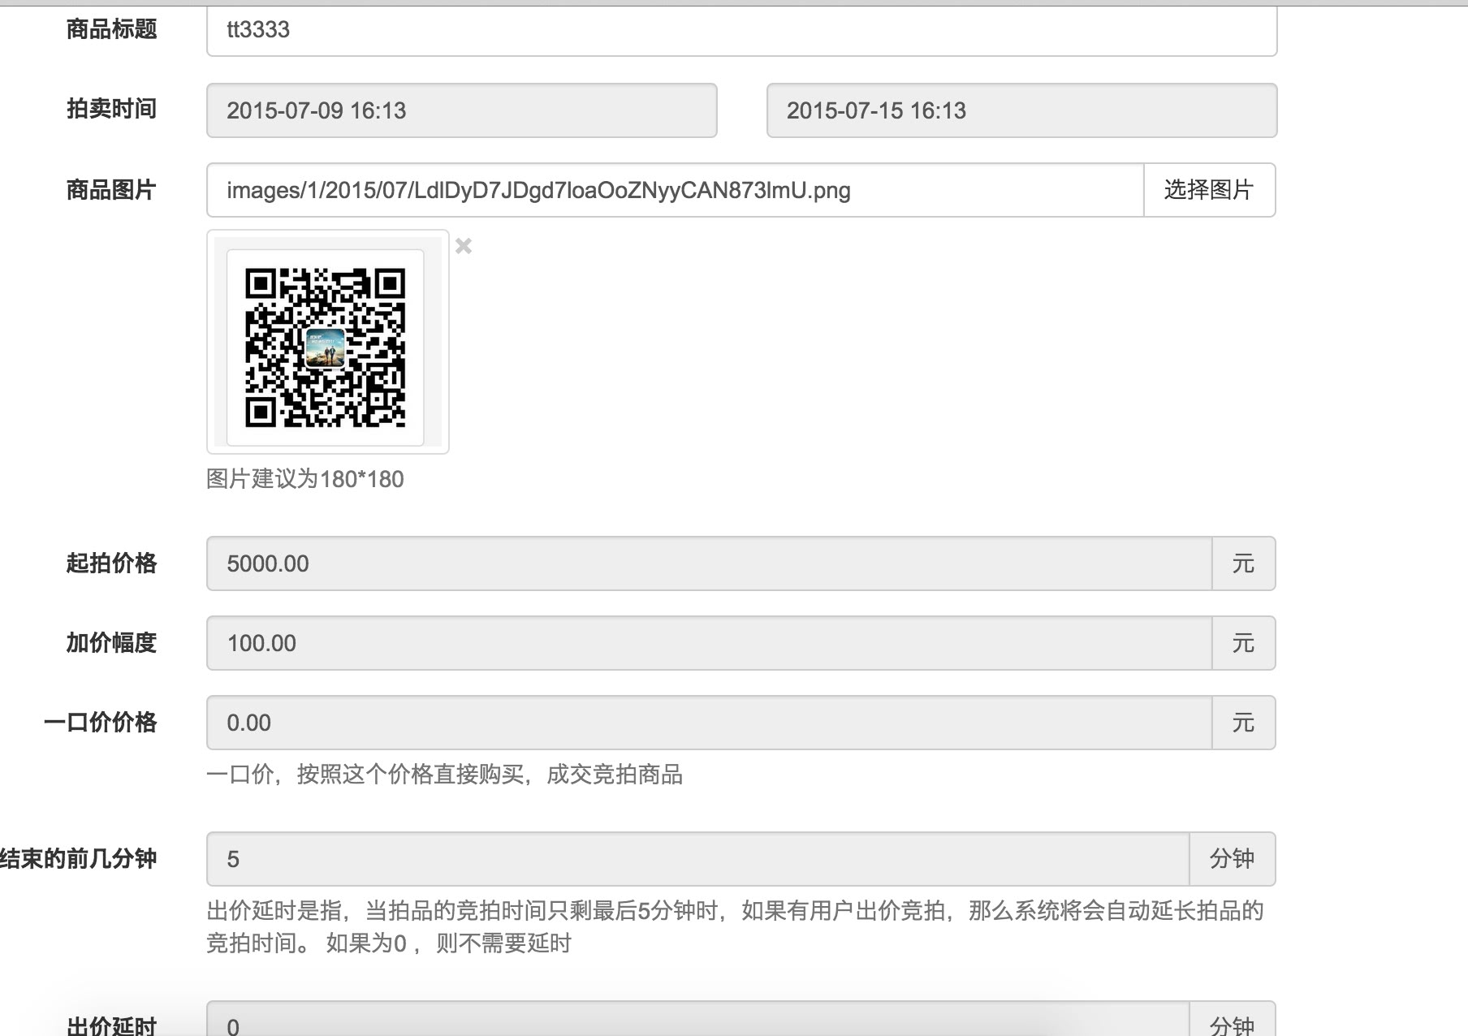1468x1036 pixels.
Task: Click the 一口价价格 field showing 0.00
Action: point(710,723)
